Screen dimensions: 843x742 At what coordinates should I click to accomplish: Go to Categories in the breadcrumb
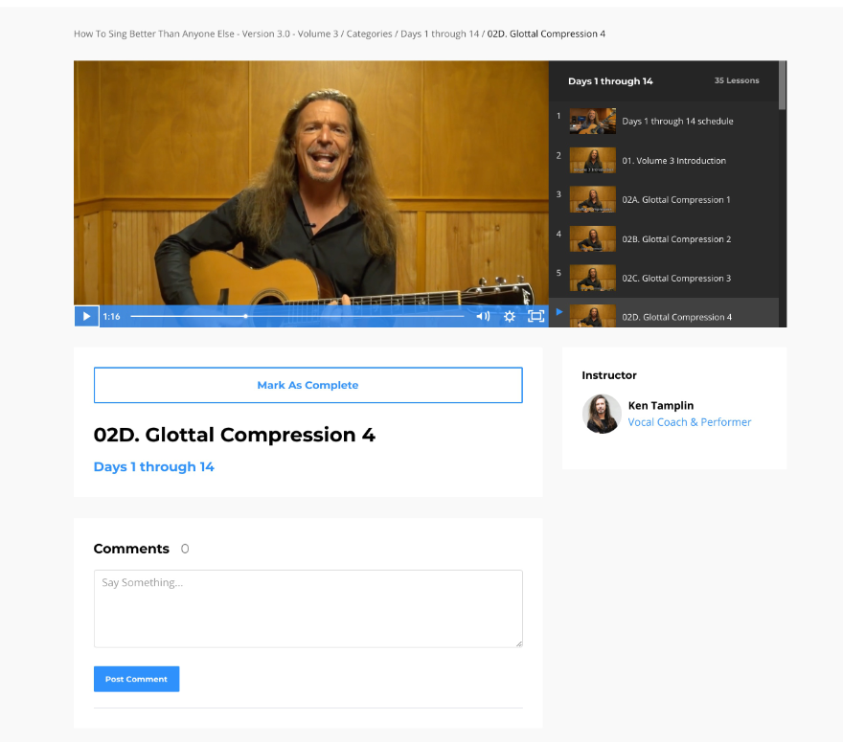369,34
